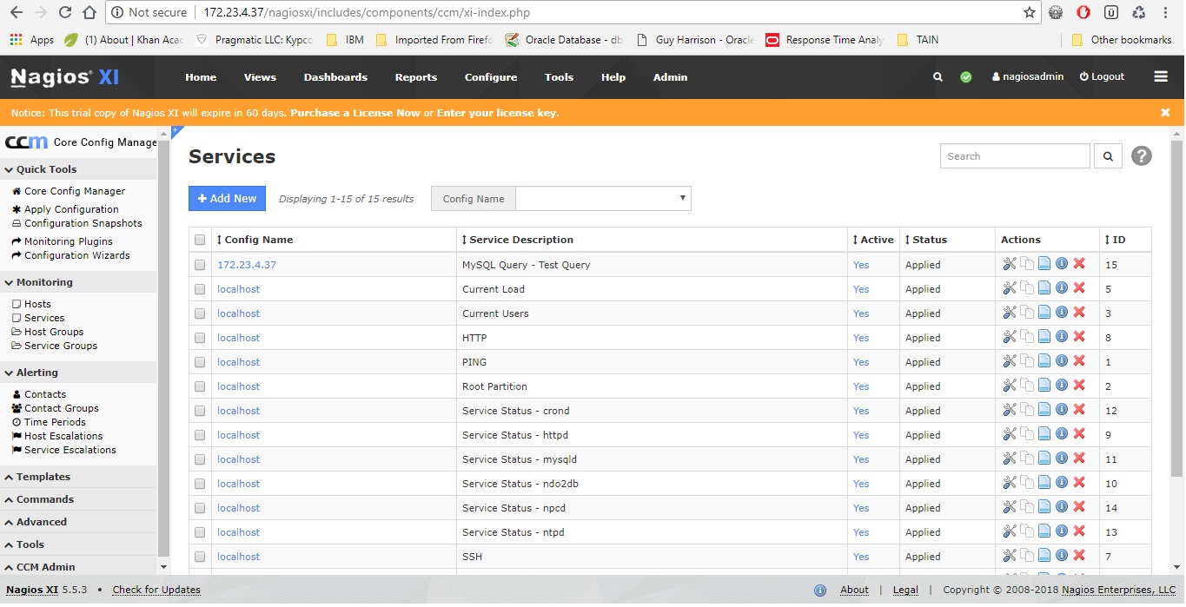This screenshot has width=1186, height=607.
Task: Log out using the Logout link
Action: tap(1102, 76)
